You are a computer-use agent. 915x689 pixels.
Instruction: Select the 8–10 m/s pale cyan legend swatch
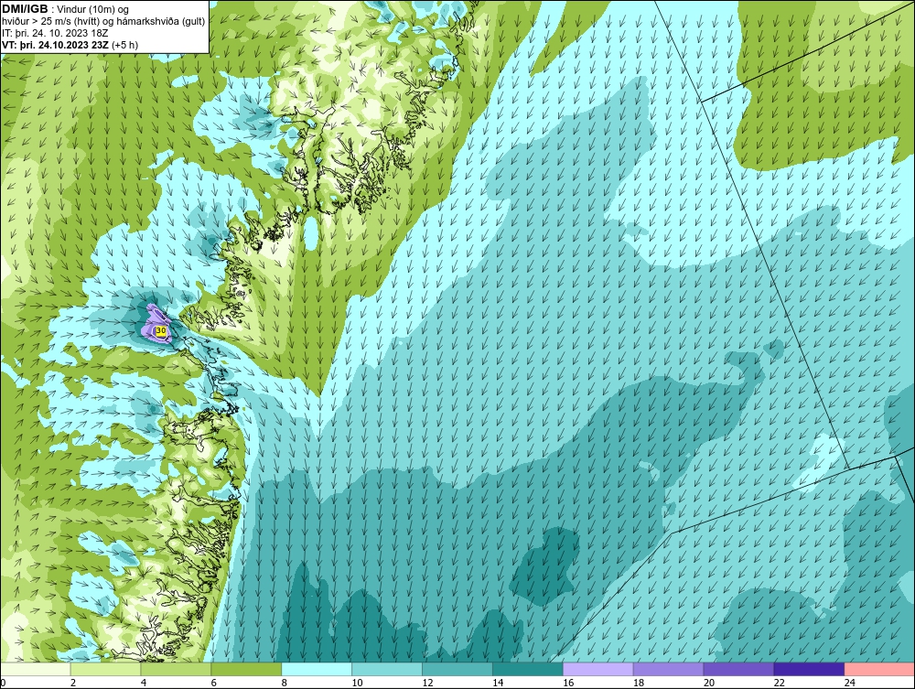point(317,669)
